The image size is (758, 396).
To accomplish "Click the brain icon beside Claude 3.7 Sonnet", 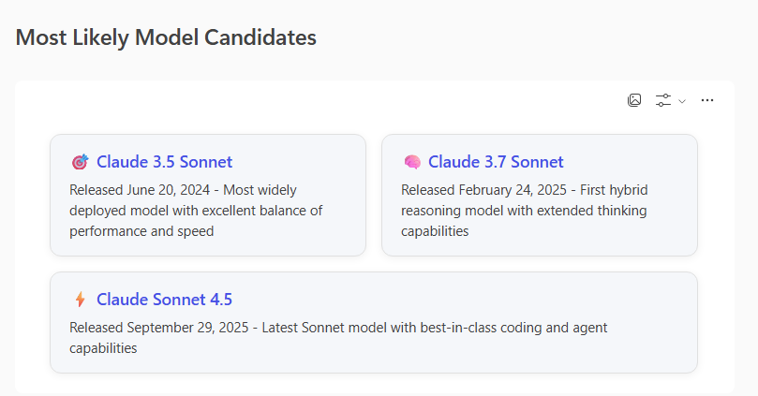I will tap(411, 162).
